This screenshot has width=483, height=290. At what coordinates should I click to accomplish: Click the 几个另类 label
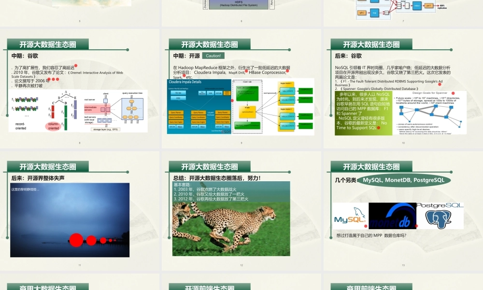(346, 180)
